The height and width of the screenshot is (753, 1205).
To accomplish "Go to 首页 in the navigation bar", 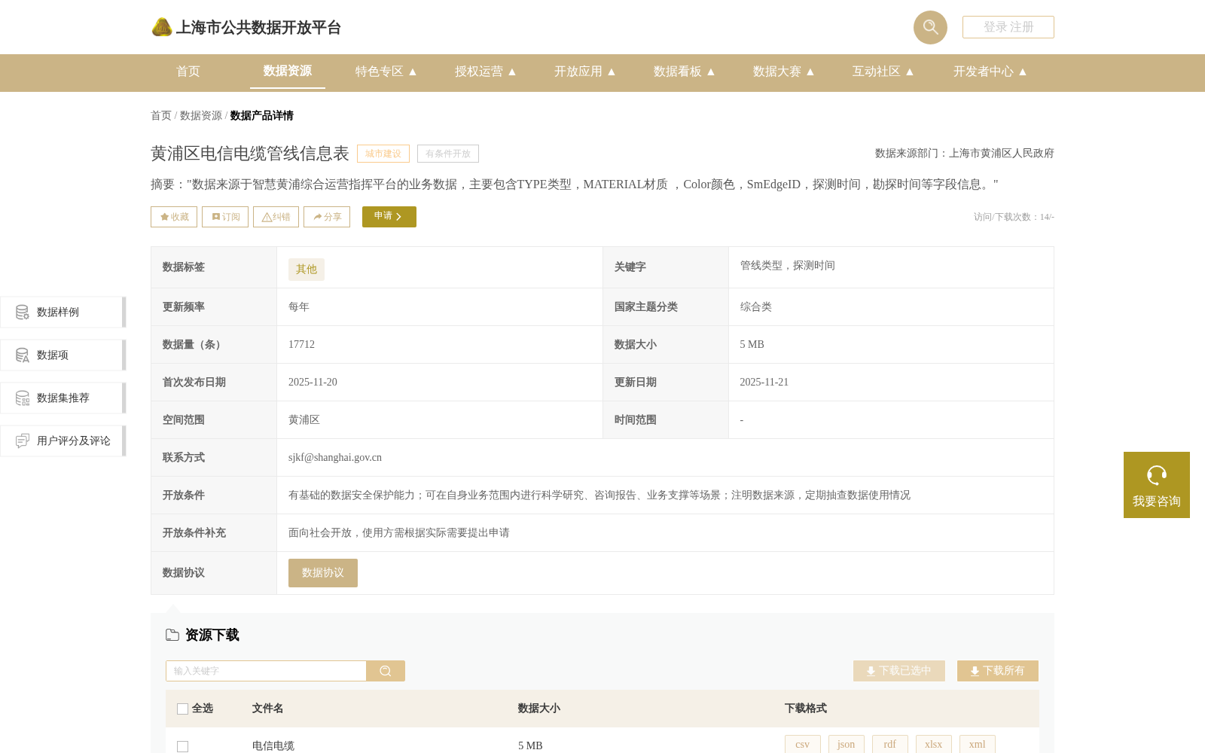I will [188, 72].
